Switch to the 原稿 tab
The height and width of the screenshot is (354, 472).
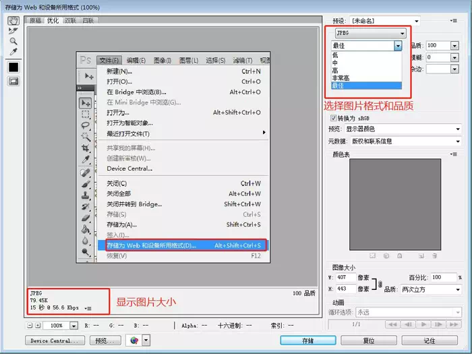tap(35, 21)
